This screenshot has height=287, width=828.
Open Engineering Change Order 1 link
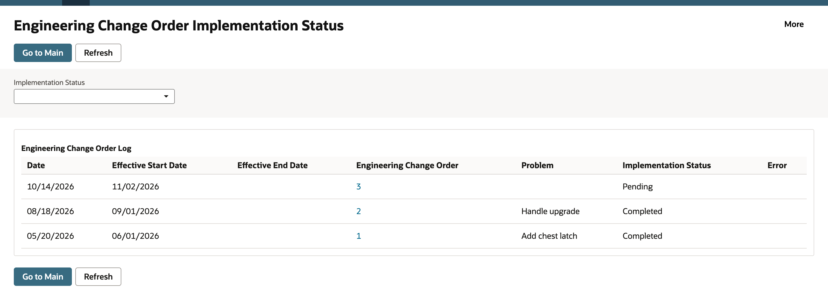[359, 236]
